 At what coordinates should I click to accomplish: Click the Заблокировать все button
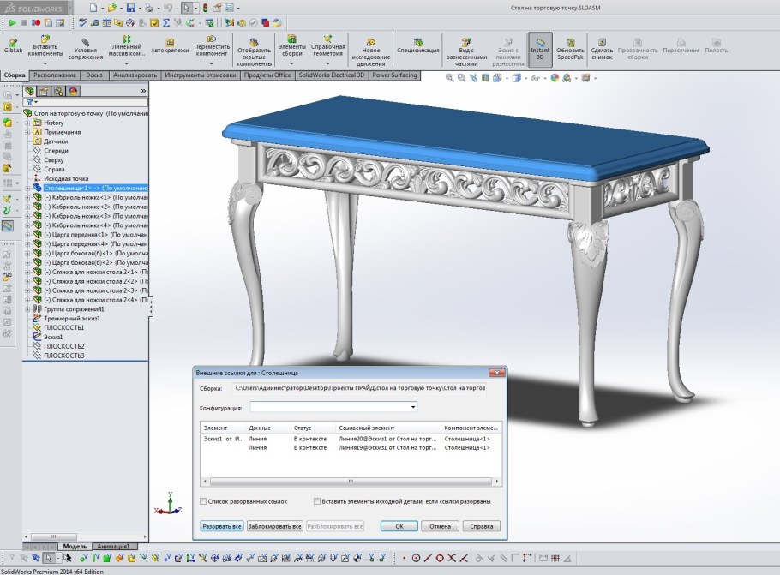click(274, 526)
